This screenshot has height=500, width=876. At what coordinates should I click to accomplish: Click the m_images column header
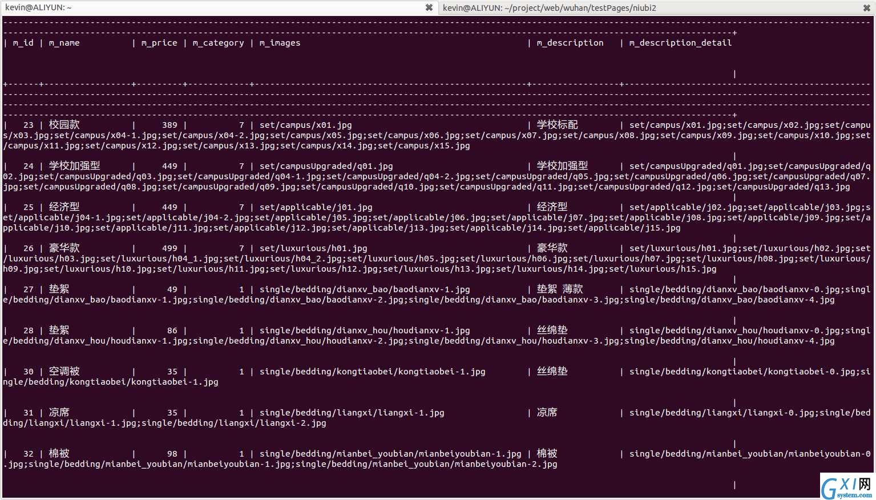pos(280,43)
